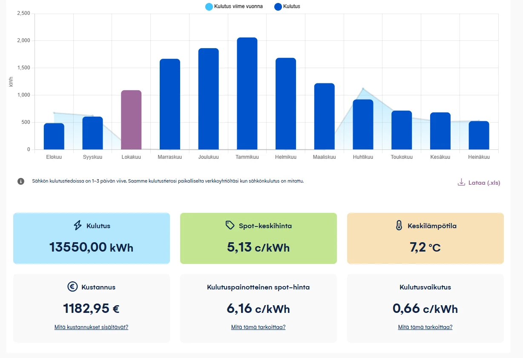Click the thermometer icon beside Keskilämpötila
523x358 pixels.
(399, 226)
